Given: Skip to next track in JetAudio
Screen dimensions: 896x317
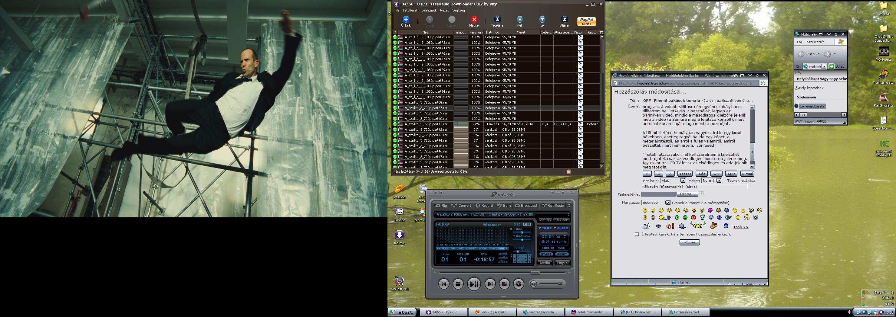Looking at the screenshot, I should coord(490,284).
